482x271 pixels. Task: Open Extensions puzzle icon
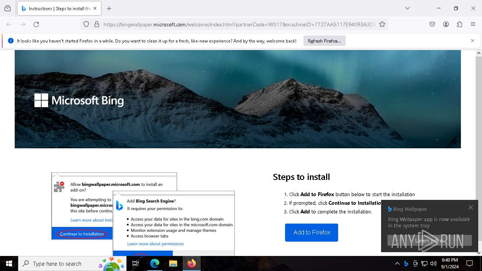(459, 24)
